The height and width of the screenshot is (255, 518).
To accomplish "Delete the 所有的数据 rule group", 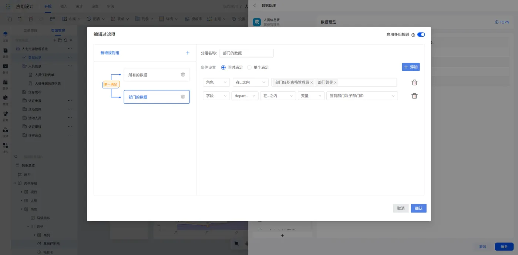I will click(x=183, y=74).
